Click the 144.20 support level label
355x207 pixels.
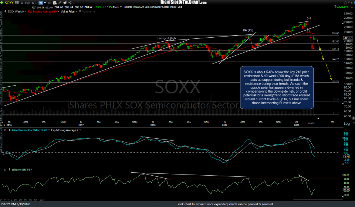pos(335,59)
